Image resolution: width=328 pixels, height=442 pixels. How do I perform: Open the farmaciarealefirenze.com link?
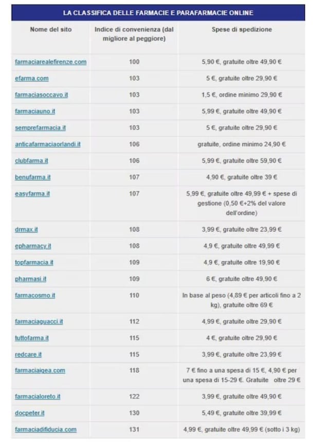coord(50,62)
